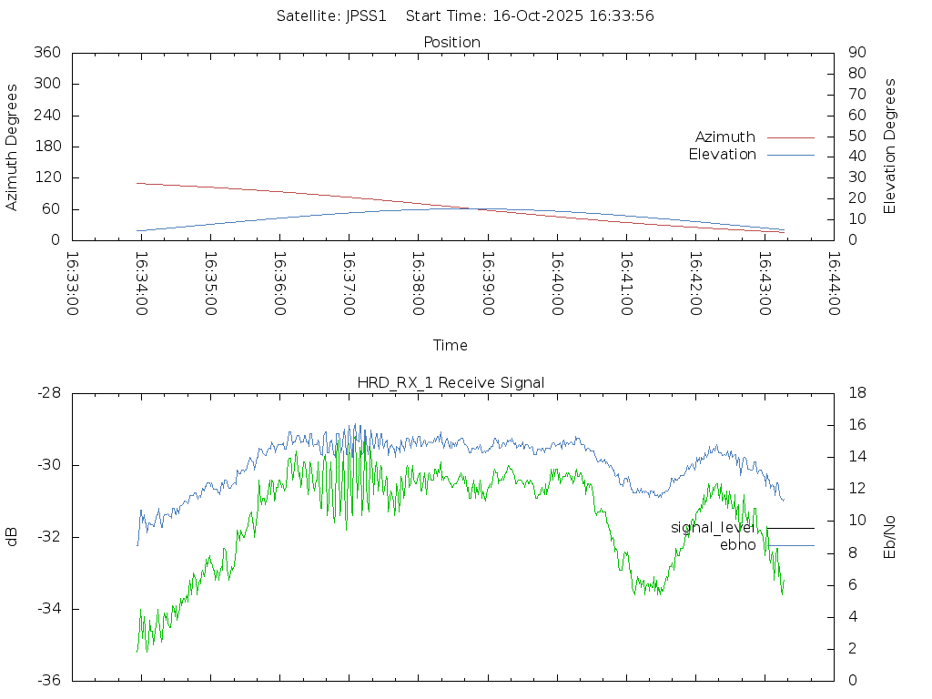Screen dimensions: 932x699
Task: Select the Azimuth legend label
Action: (x=724, y=137)
